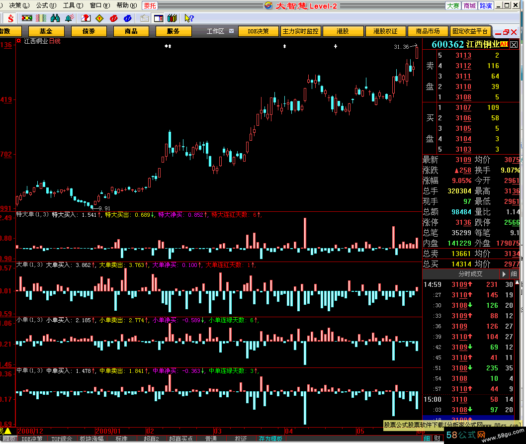Click the AH badge beside 江西铜业
526x444 pixels.
(504, 44)
